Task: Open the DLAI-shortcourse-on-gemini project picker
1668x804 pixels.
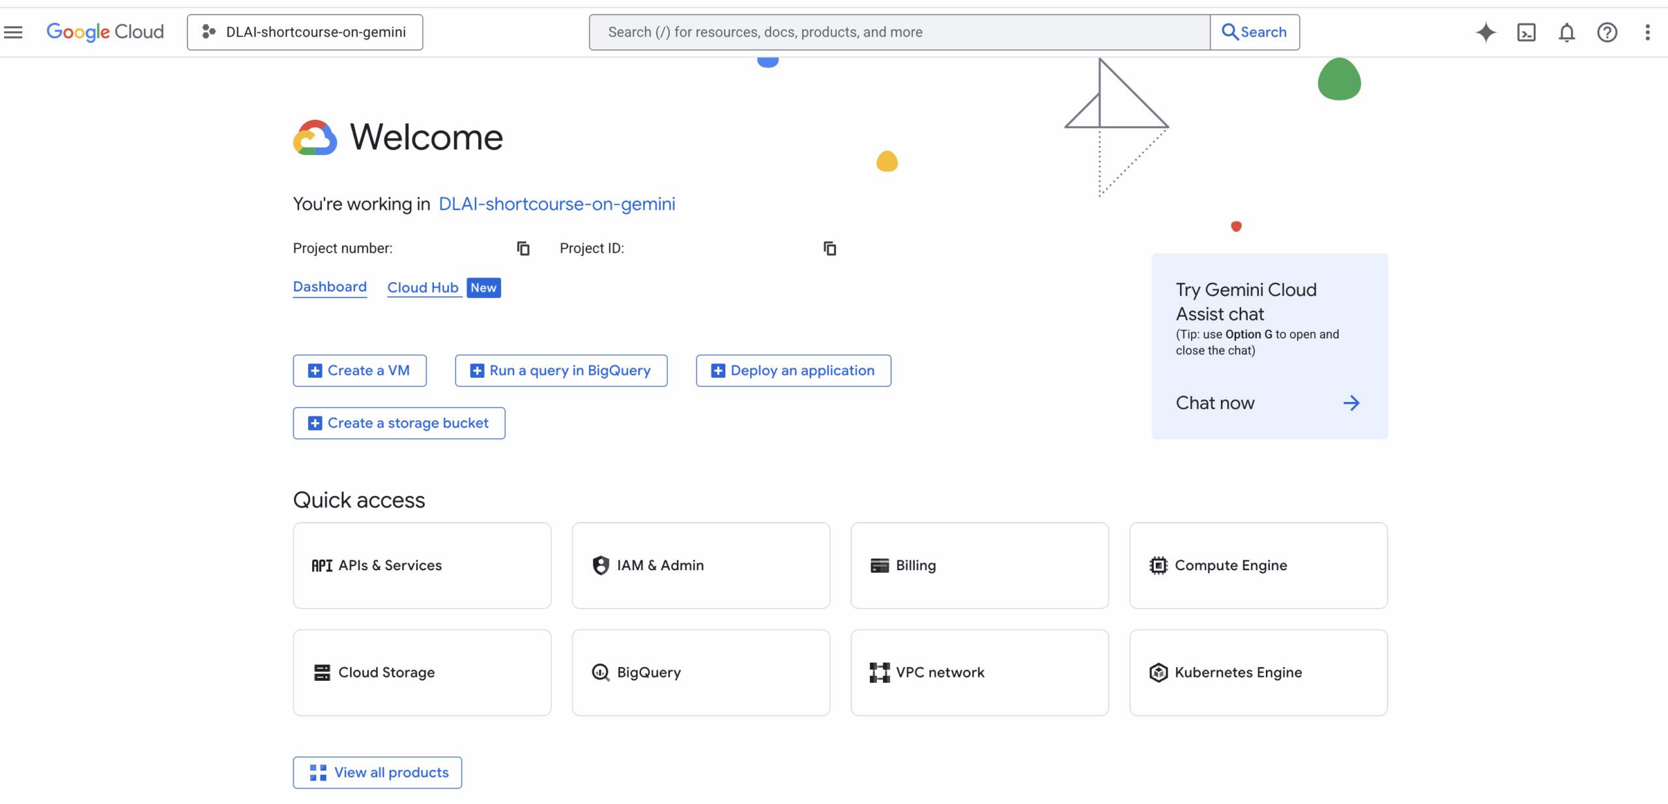Action: 305,32
